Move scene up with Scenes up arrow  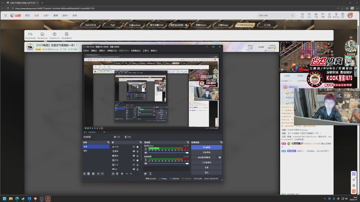(x=98, y=174)
